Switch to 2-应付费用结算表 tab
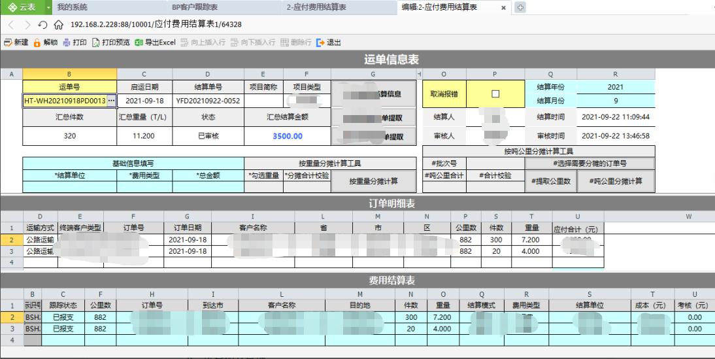 (x=339, y=7)
